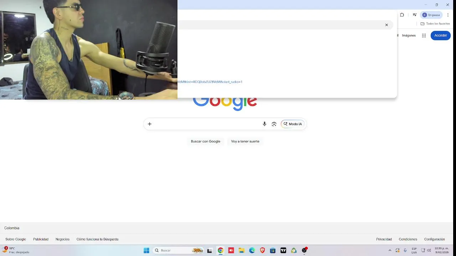Click the taskbar 'Buscar' search box
Image resolution: width=456 pixels, height=256 pixels.
click(x=178, y=250)
